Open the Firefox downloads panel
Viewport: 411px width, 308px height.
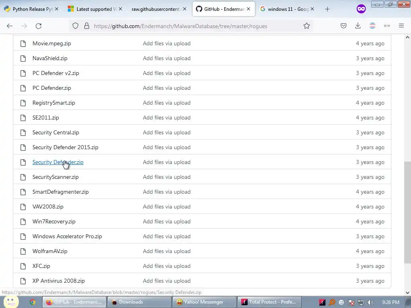tap(358, 26)
